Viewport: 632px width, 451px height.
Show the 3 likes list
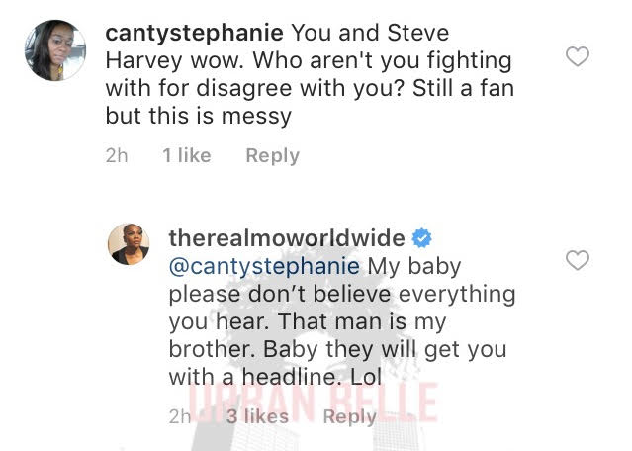(257, 416)
